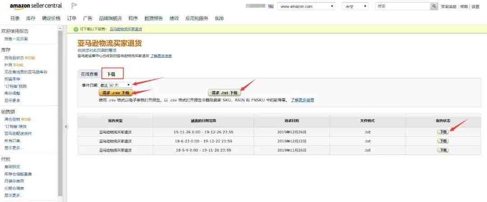Click the left sidebar vertical scrollbar
487x202 pixels.
[60, 112]
